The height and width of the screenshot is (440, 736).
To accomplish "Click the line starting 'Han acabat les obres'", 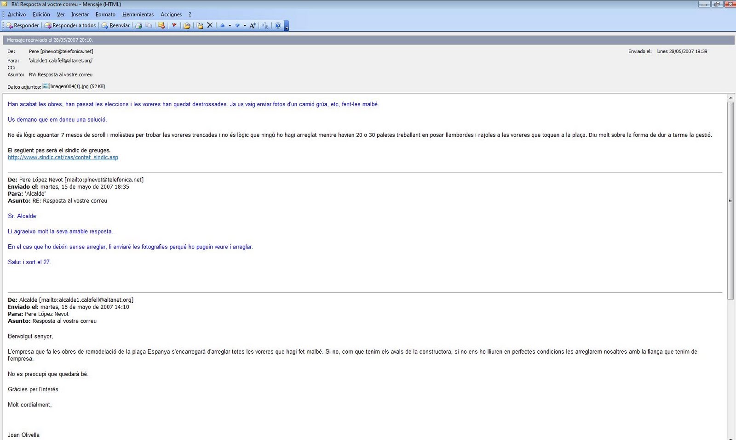I will [193, 104].
